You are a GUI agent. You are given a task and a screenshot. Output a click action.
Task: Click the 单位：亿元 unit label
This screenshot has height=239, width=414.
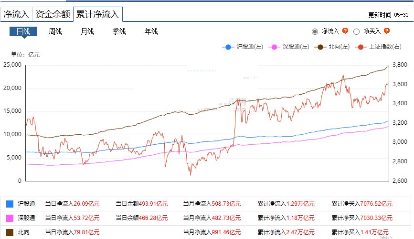tap(25, 55)
